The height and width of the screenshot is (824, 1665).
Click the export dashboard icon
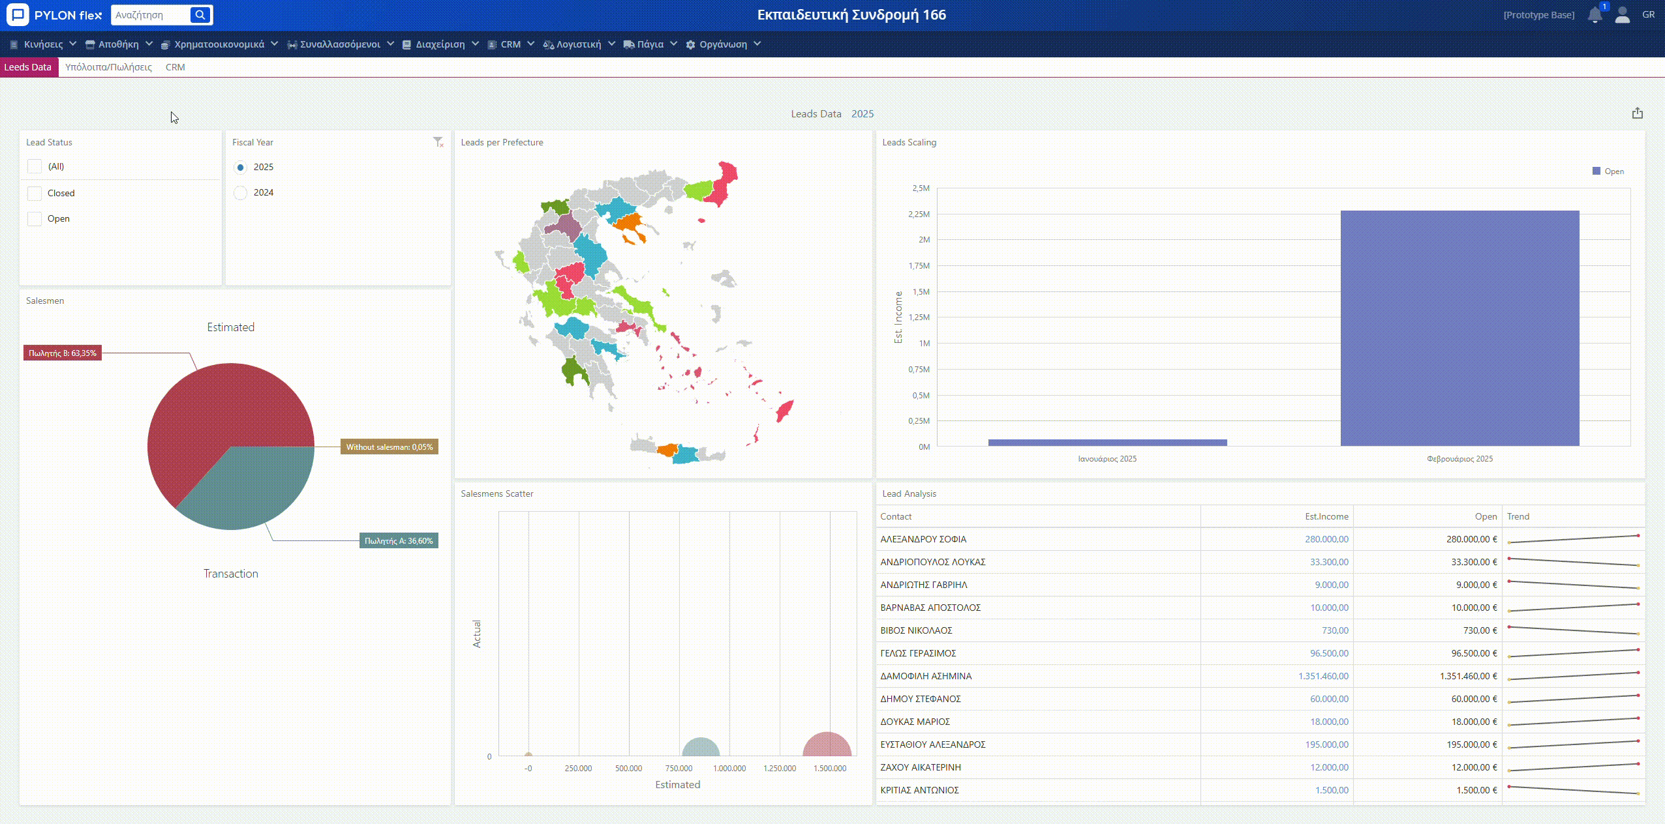(x=1638, y=113)
